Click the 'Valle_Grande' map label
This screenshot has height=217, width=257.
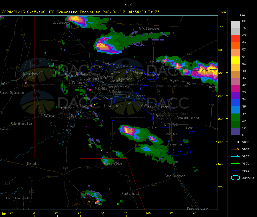[x=85, y=105]
